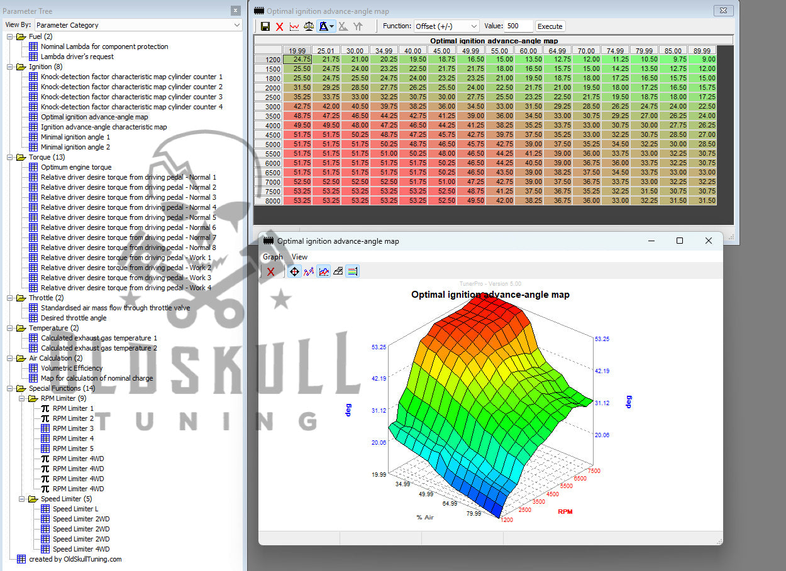Select the 24.75 cell in row 1200
Viewport: 786px width, 571px height.
point(297,59)
